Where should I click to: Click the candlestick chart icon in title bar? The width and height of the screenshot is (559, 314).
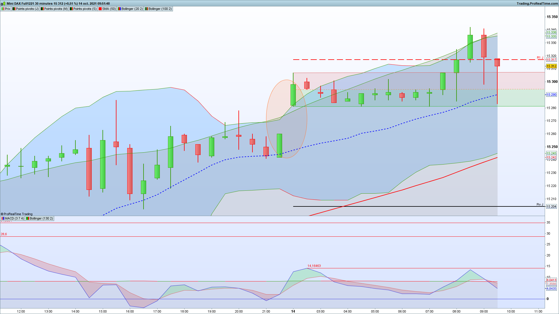[3, 3]
